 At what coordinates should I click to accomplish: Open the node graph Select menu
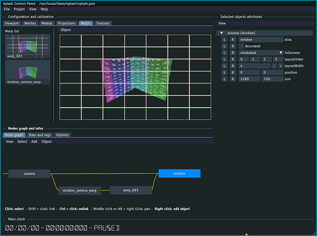pyautogui.click(x=22, y=142)
